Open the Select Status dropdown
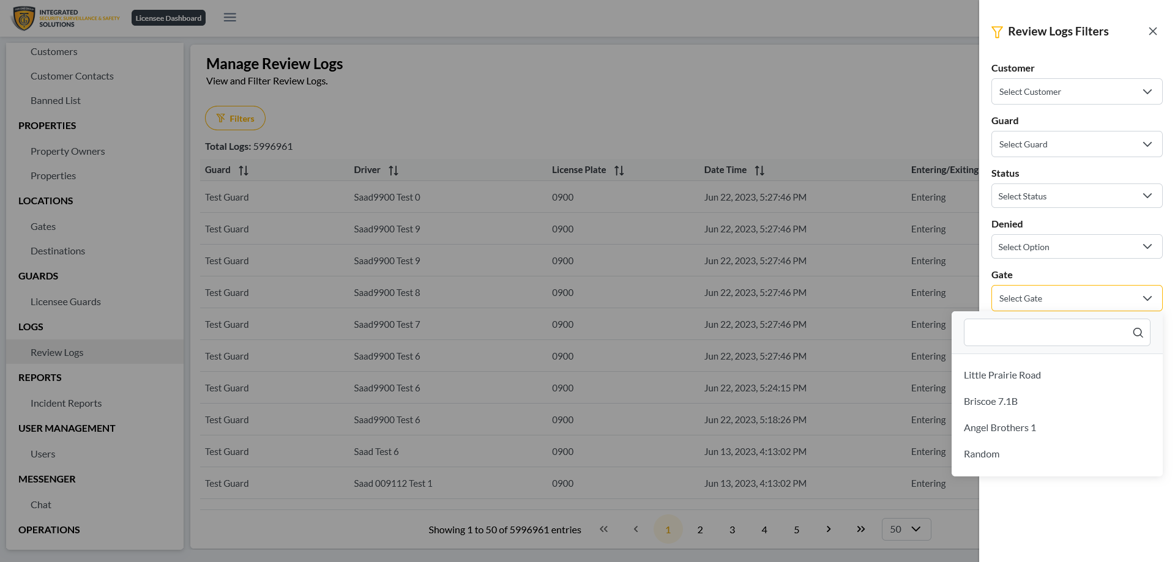This screenshot has height=562, width=1175. point(1076,196)
